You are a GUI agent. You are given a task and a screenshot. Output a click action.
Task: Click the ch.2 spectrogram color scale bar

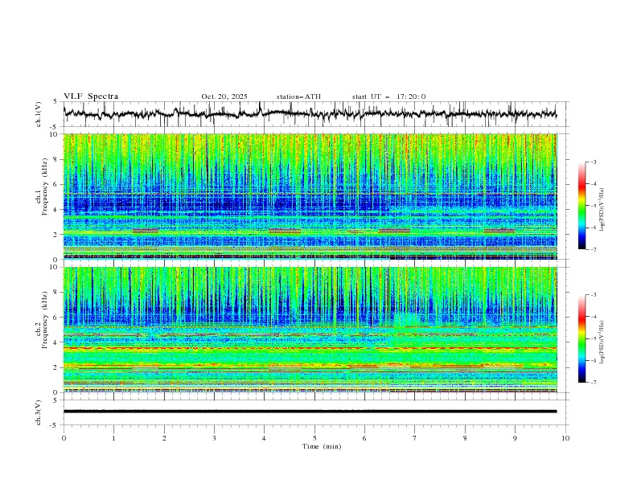[582, 338]
